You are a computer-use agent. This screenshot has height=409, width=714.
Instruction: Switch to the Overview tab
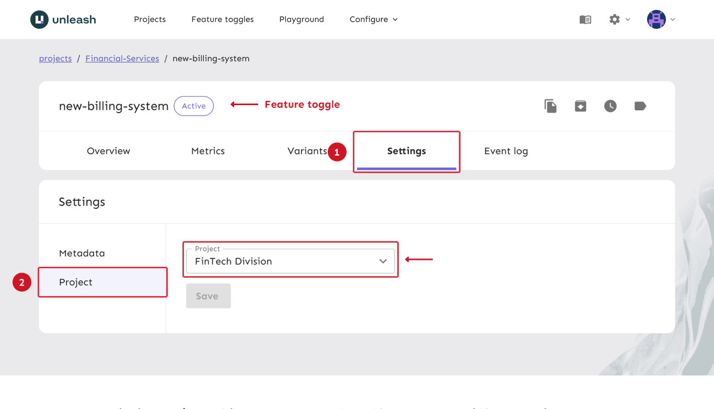tap(108, 151)
